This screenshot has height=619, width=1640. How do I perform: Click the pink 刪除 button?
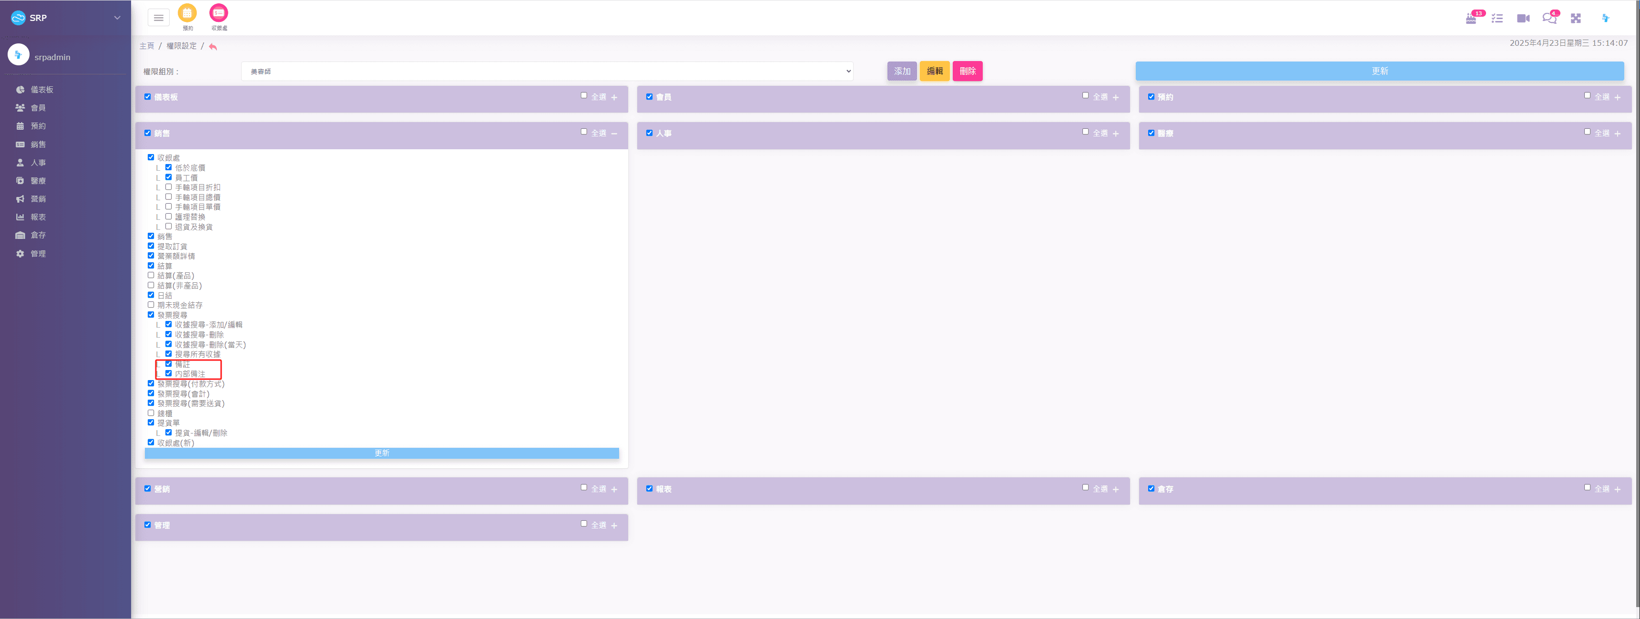click(967, 72)
